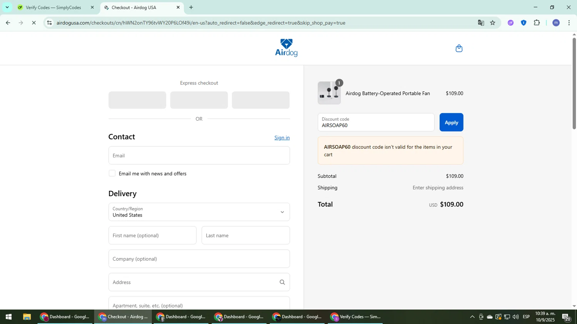Click the scrollbar down arrow
The height and width of the screenshot is (324, 577).
click(574, 306)
